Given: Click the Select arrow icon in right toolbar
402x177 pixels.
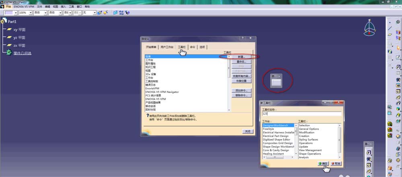Looking at the screenshot, I should click(x=398, y=48).
